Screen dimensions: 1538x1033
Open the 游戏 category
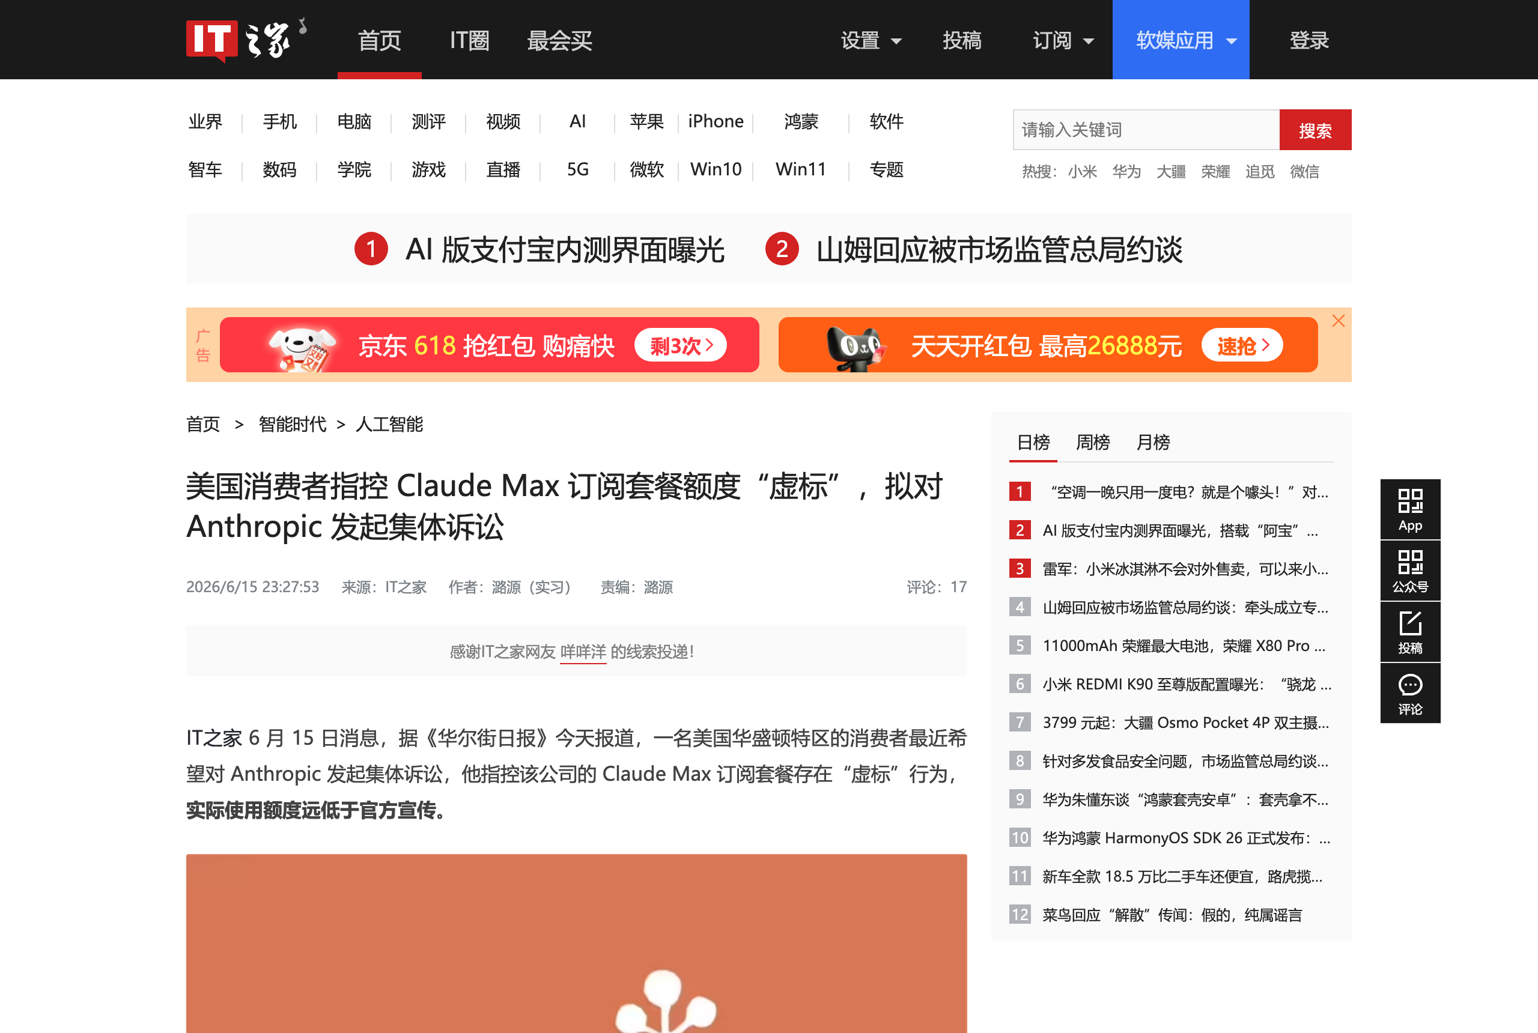[x=428, y=170]
